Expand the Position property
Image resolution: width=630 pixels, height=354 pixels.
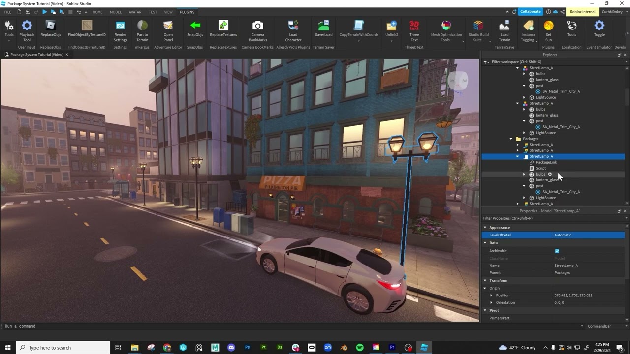coord(491,295)
